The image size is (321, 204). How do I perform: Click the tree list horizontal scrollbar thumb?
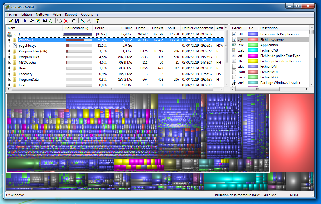[x=112, y=89]
